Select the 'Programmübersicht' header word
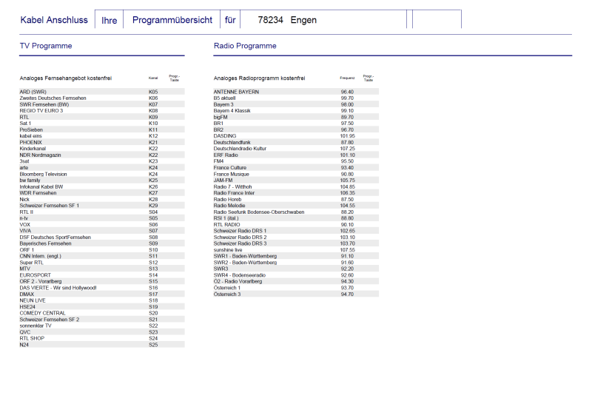592x418 pixels. click(172, 21)
